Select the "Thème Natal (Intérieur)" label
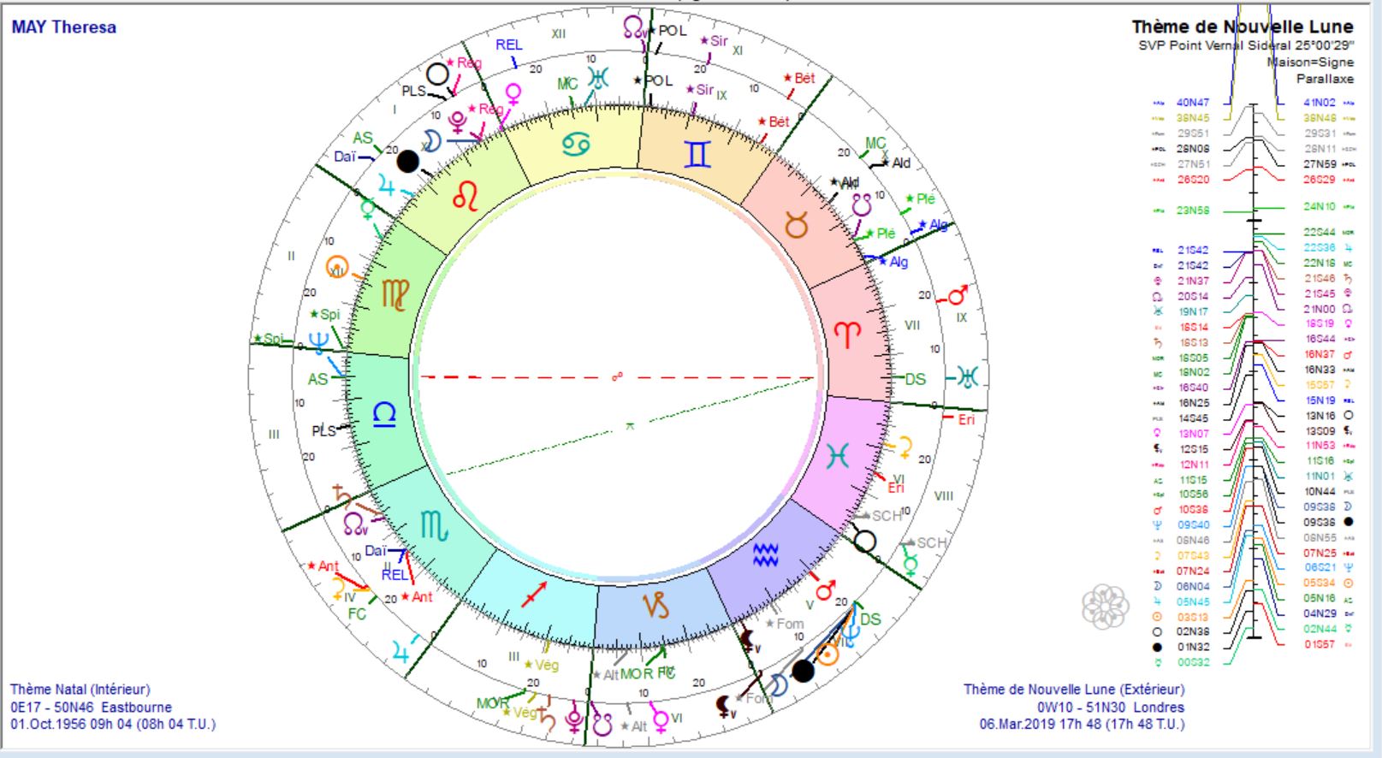 [80, 689]
